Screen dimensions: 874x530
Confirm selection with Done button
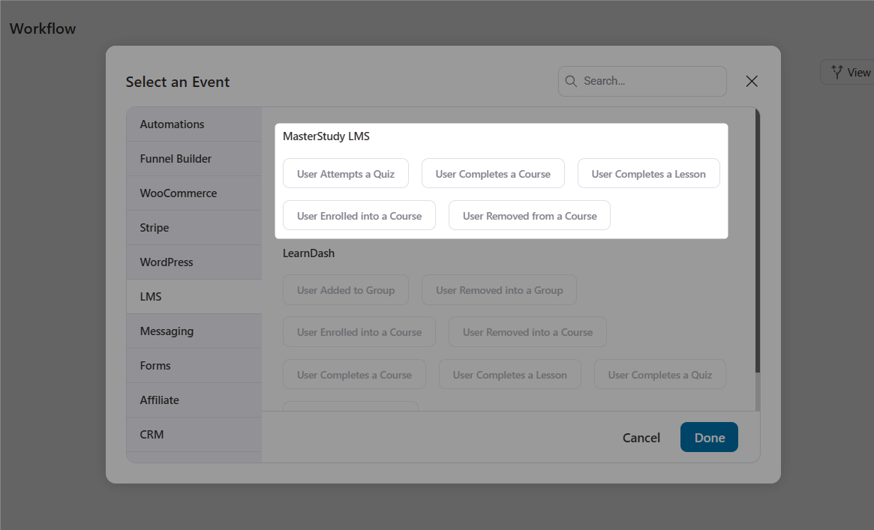709,438
